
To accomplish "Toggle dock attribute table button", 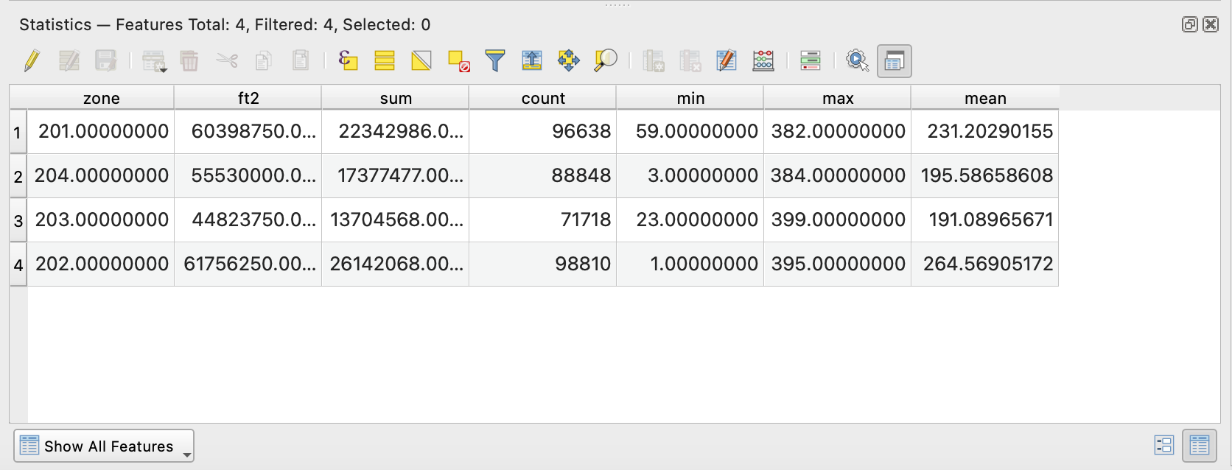I will tap(895, 61).
